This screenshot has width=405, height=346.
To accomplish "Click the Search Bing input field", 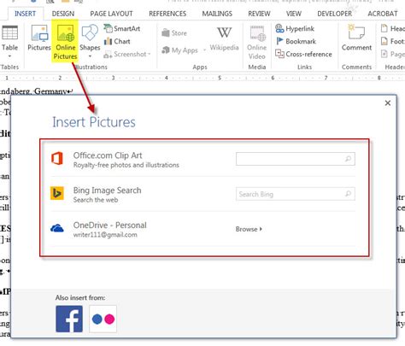I will point(296,194).
